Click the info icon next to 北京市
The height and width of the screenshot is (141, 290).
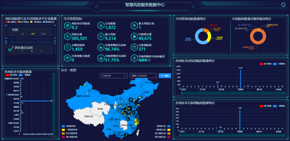149,60
